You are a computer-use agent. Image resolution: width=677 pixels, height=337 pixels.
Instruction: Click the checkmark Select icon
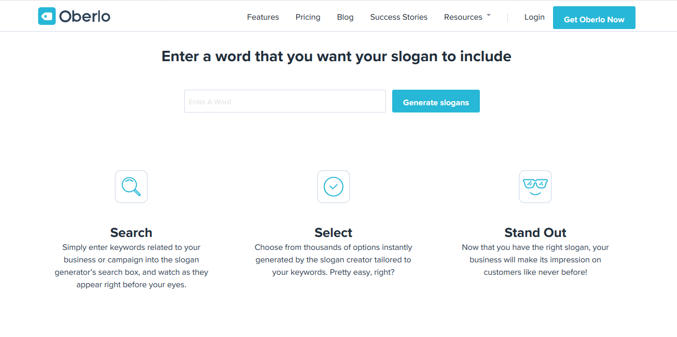tap(334, 187)
